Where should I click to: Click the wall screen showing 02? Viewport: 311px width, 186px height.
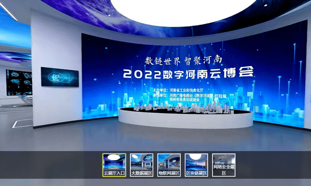click(60, 77)
